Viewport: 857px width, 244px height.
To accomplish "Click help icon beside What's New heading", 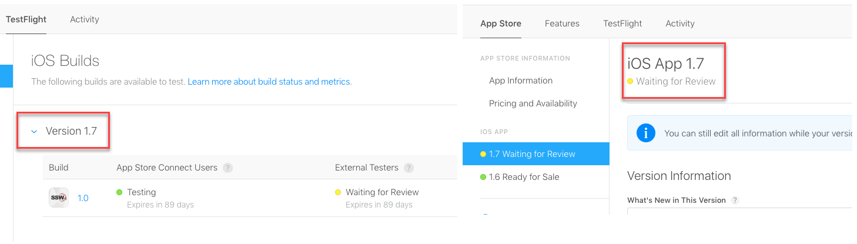I will 735,200.
